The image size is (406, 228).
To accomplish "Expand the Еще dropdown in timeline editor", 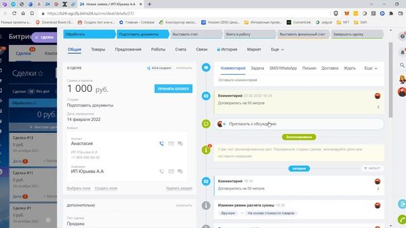I will [x=370, y=68].
